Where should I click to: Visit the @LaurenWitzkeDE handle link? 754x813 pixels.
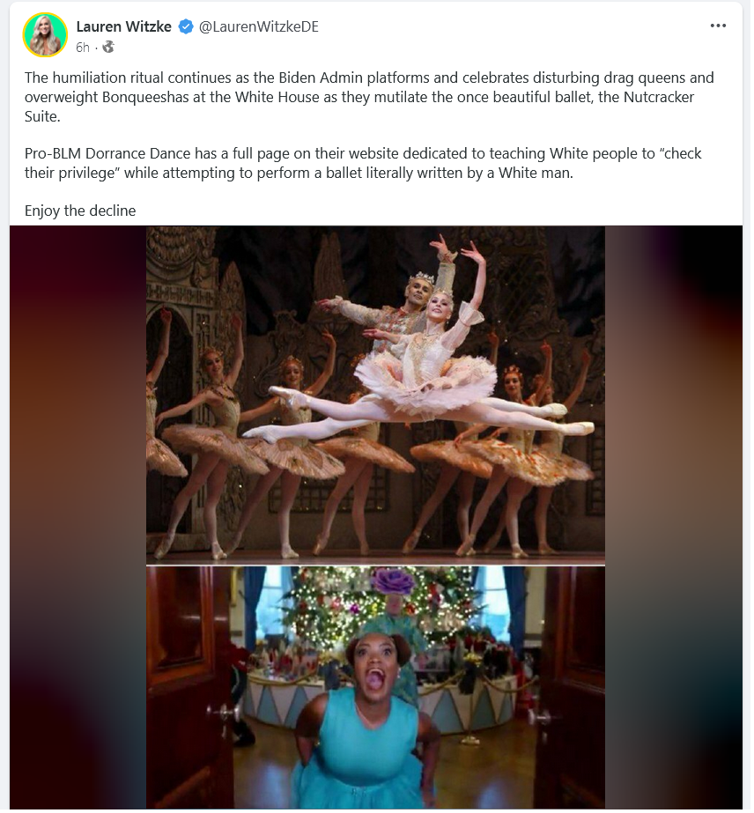pyautogui.click(x=259, y=26)
